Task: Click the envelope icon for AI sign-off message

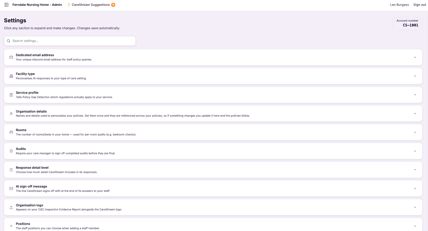Action: click(x=11, y=189)
